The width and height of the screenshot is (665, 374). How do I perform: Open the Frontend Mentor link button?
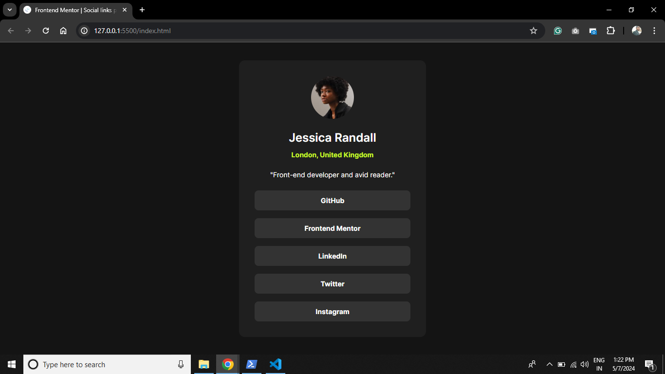(332, 228)
